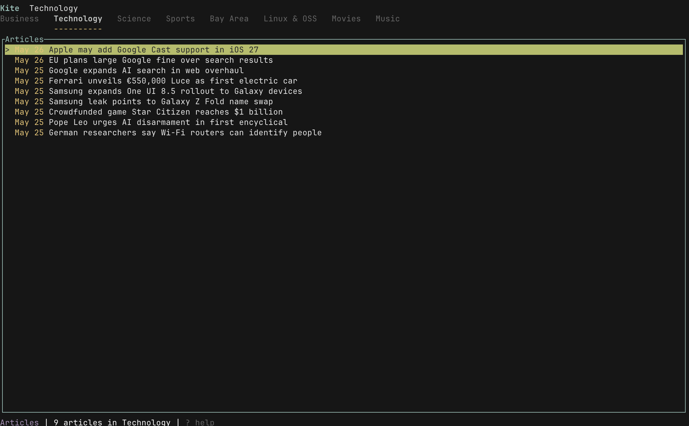Click the Articles panel title
This screenshot has height=426, width=689.
24,39
